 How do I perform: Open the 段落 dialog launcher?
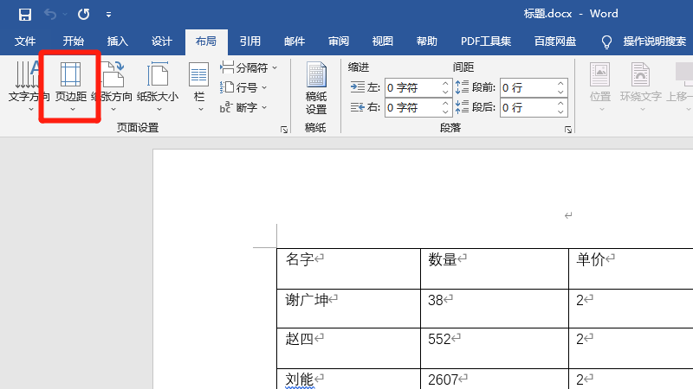point(568,130)
